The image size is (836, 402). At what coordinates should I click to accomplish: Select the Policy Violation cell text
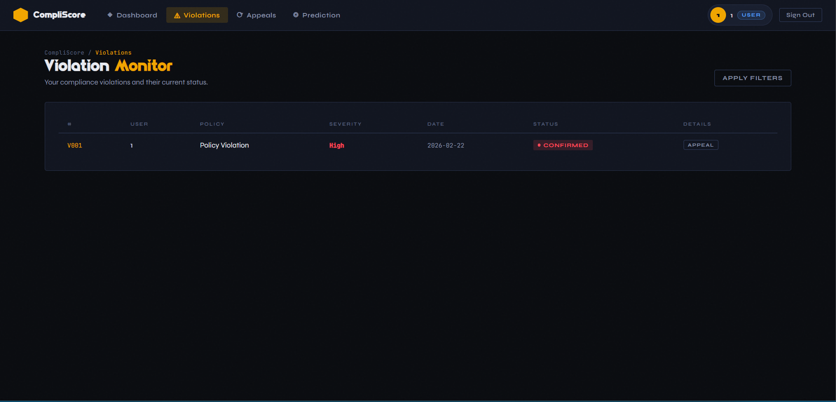point(224,145)
